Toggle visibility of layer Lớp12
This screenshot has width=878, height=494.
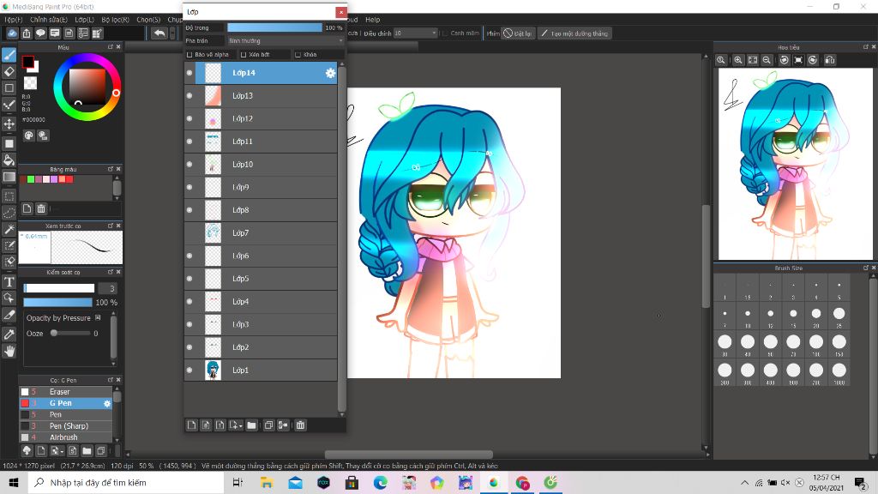pyautogui.click(x=189, y=118)
